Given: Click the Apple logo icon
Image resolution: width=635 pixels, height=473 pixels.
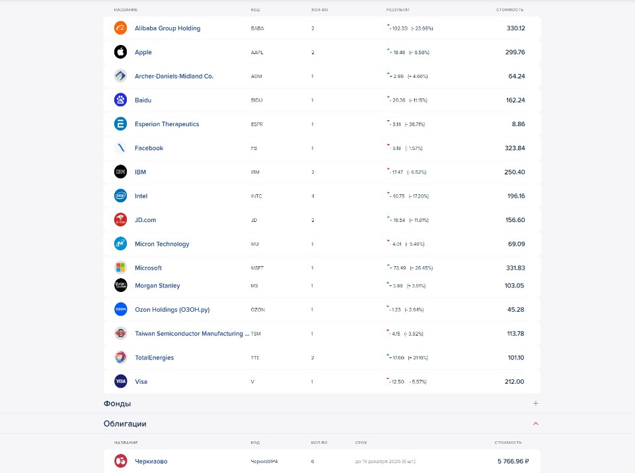Looking at the screenshot, I should [x=120, y=52].
